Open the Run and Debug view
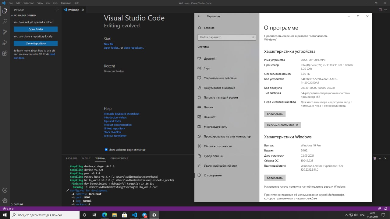Screen dimensions: 390x219 (x=5, y=43)
